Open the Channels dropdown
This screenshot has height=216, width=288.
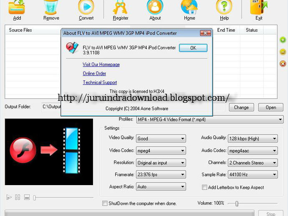253,163
